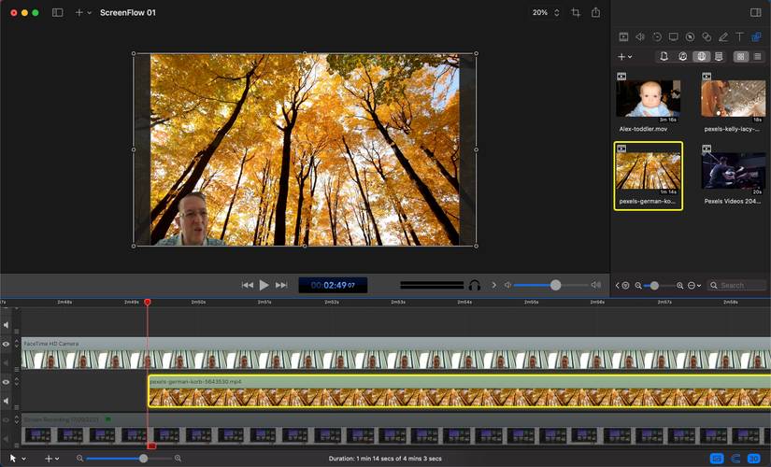Image resolution: width=771 pixels, height=467 pixels.
Task: Click the circled library filter icon
Action: (625, 285)
